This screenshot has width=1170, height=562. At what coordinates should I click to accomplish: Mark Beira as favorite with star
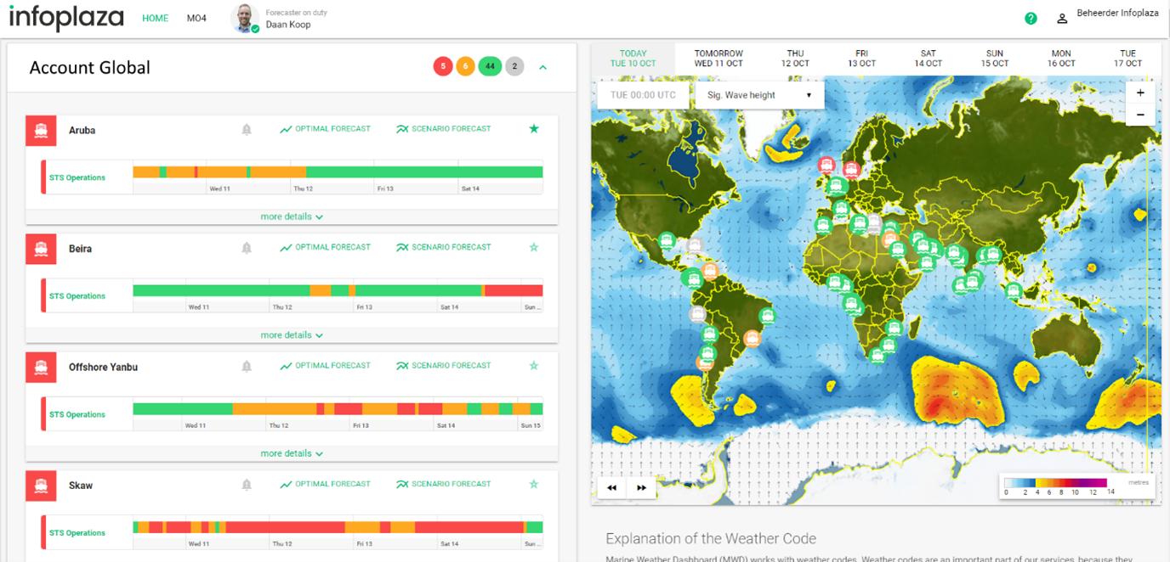tap(534, 247)
